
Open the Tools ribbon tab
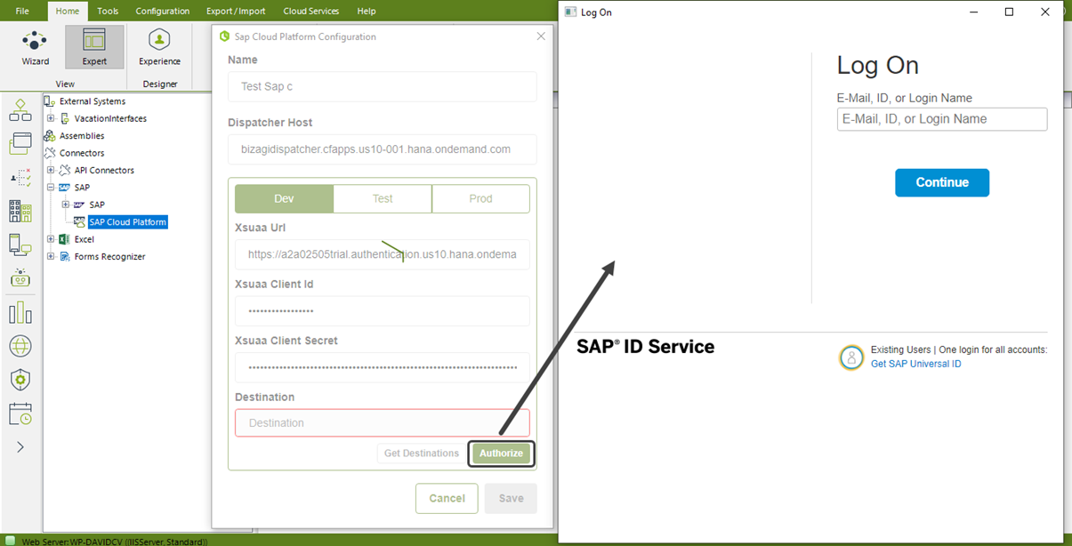click(x=108, y=11)
